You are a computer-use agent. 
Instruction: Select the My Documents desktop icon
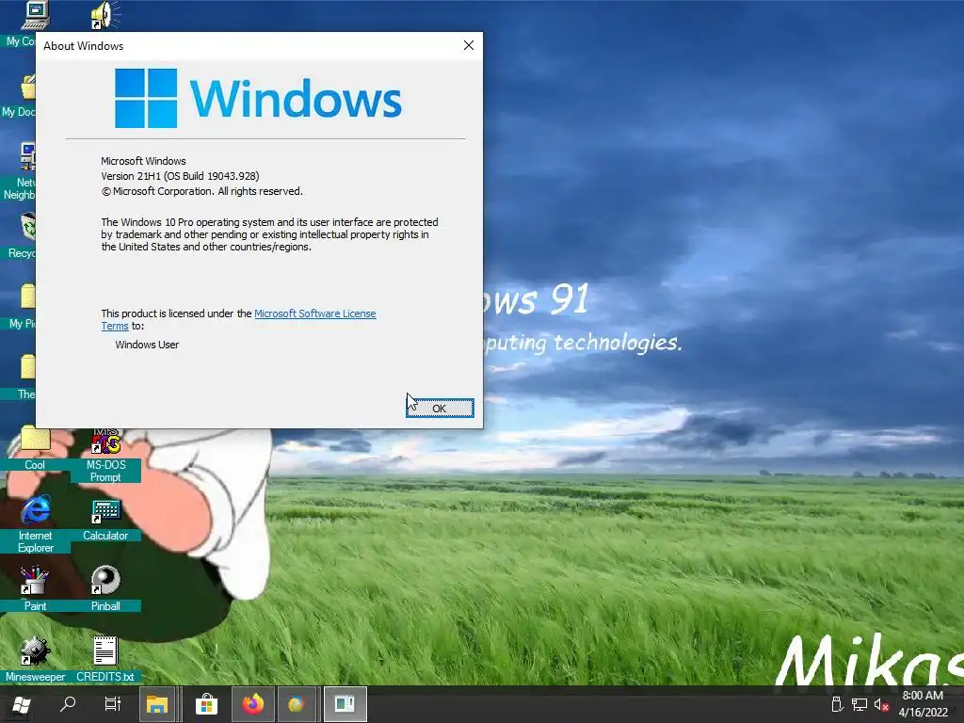[20, 95]
